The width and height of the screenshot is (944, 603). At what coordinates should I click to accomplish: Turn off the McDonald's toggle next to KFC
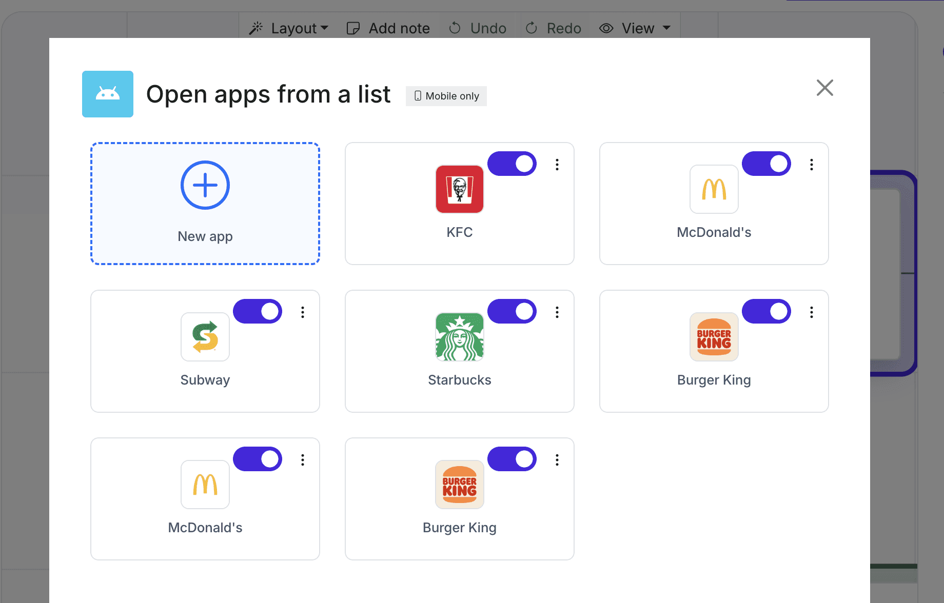(x=766, y=164)
